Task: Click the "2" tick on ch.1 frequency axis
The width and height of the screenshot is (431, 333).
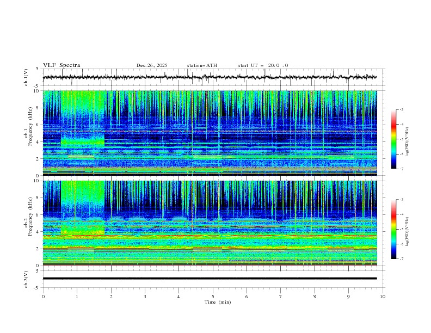Action: (38, 158)
